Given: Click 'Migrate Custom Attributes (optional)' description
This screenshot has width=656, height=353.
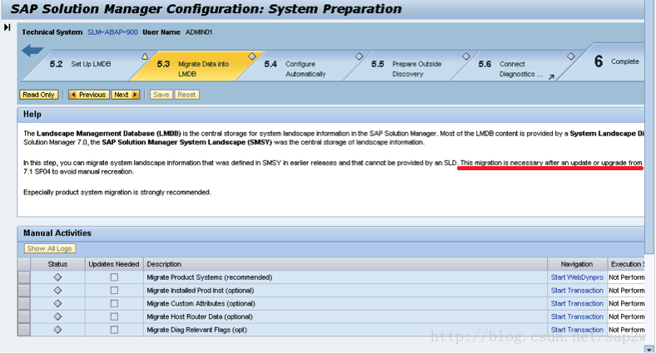Looking at the screenshot, I should [x=201, y=303].
